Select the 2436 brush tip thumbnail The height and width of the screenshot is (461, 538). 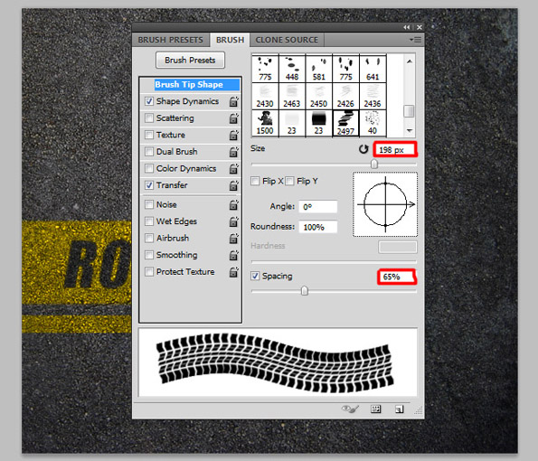373,96
